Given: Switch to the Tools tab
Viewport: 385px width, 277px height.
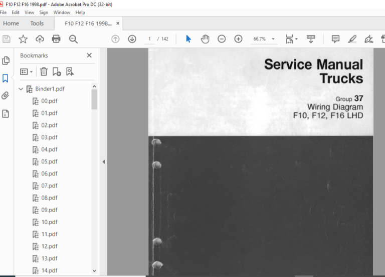Looking at the screenshot, I should [x=37, y=23].
